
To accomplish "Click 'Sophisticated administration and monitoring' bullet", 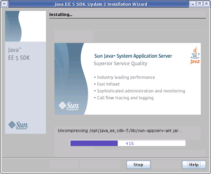I will coord(140,91).
